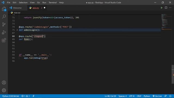Open the Search view icon
This screenshot has width=174, height=98.
pyautogui.click(x=4, y=17)
